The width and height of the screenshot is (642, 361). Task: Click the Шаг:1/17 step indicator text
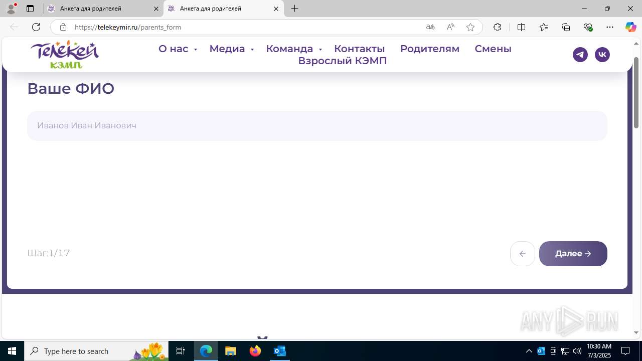(x=49, y=253)
